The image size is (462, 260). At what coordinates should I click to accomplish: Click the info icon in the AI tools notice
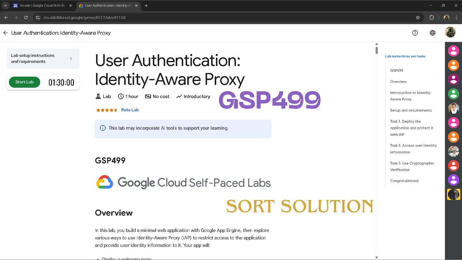point(103,128)
